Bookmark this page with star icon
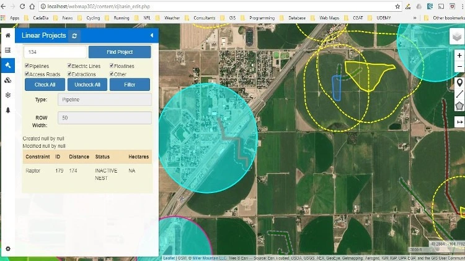This screenshot has height=261, width=465. (x=397, y=6)
